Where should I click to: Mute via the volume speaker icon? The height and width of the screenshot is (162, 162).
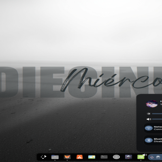coord(149,119)
